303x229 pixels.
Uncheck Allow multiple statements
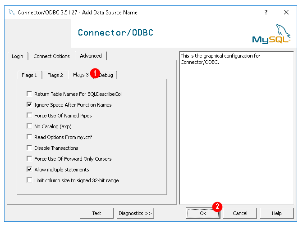(29, 170)
